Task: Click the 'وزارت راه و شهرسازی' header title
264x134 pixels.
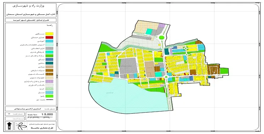Action: pos(28,6)
